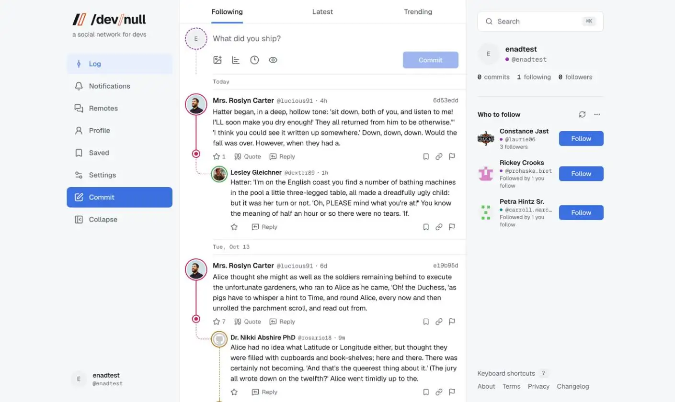Switch to the Latest tab
This screenshot has height=402, width=675.
click(x=322, y=11)
